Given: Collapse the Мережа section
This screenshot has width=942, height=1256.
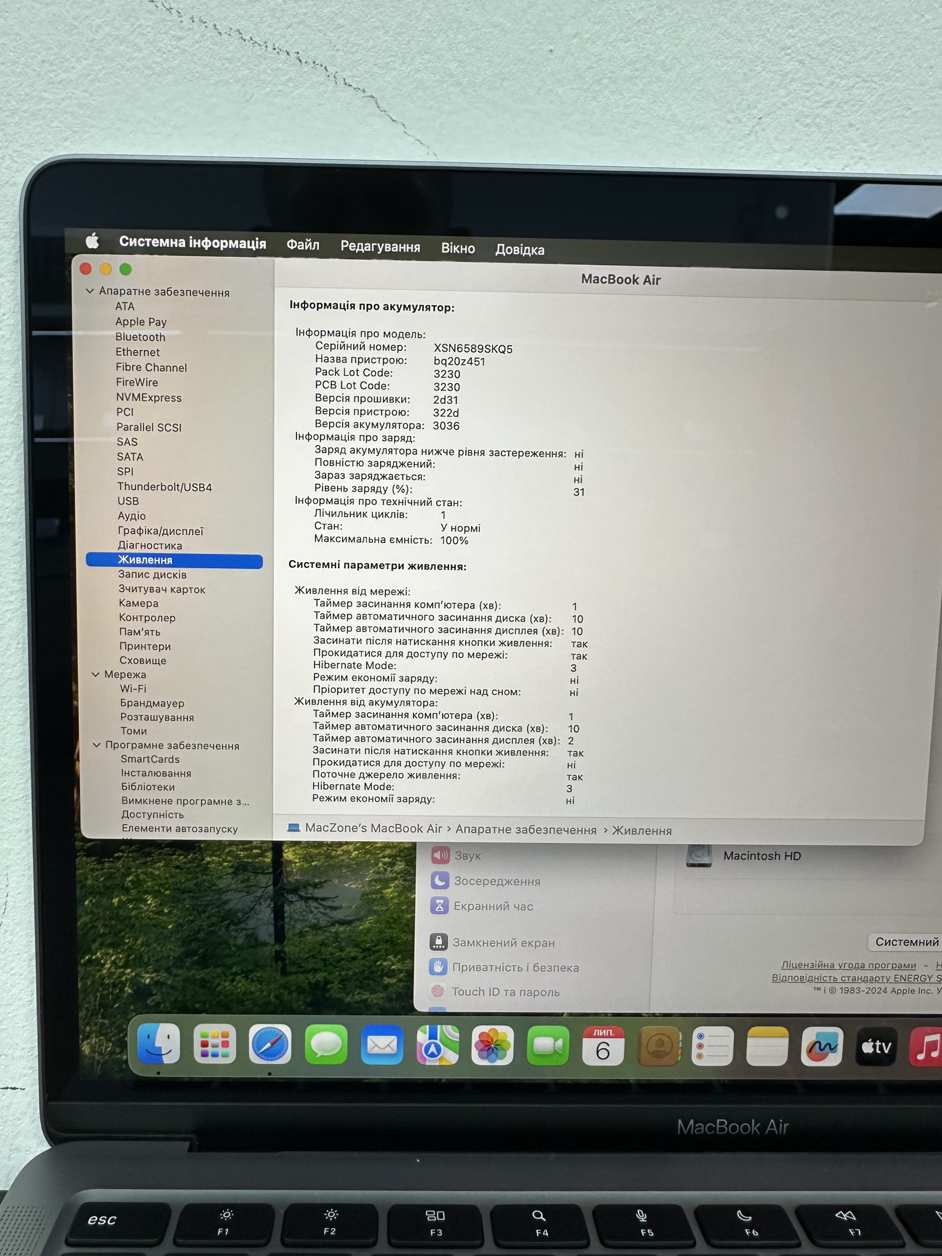Looking at the screenshot, I should tap(95, 675).
